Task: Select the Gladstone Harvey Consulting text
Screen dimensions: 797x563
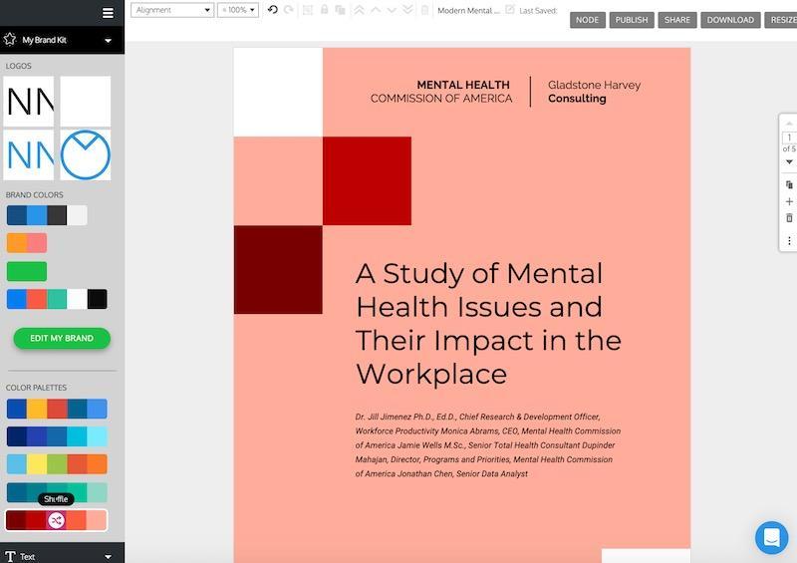Action: (594, 92)
